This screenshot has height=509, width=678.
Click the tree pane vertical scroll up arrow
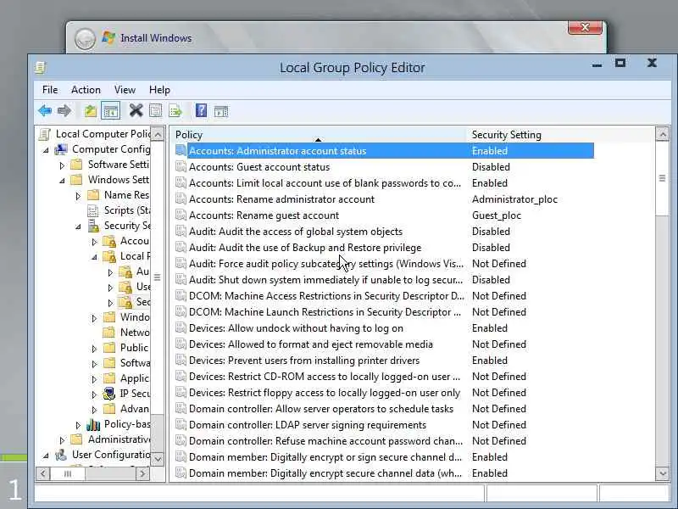[158, 134]
